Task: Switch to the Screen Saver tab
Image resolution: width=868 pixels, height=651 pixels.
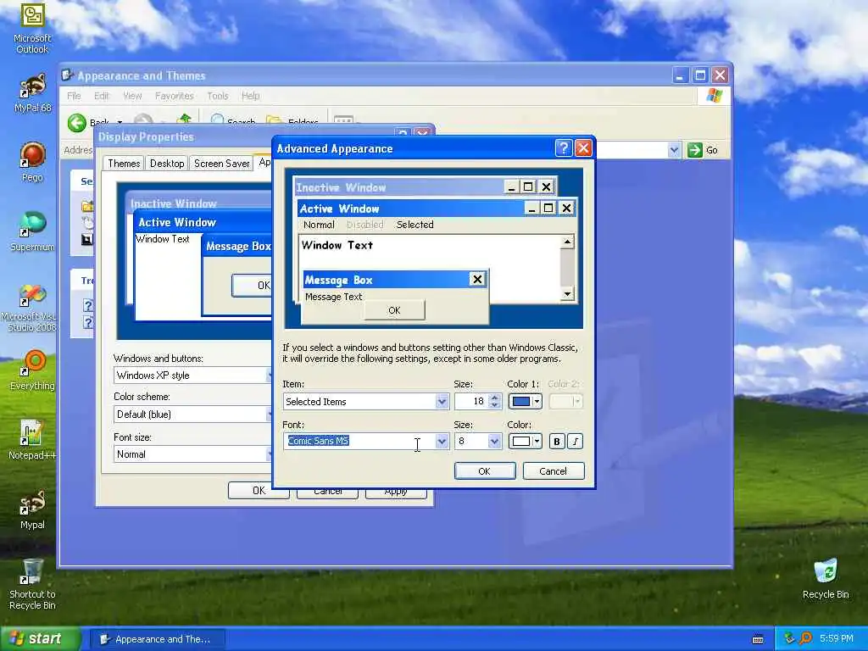Action: point(221,164)
